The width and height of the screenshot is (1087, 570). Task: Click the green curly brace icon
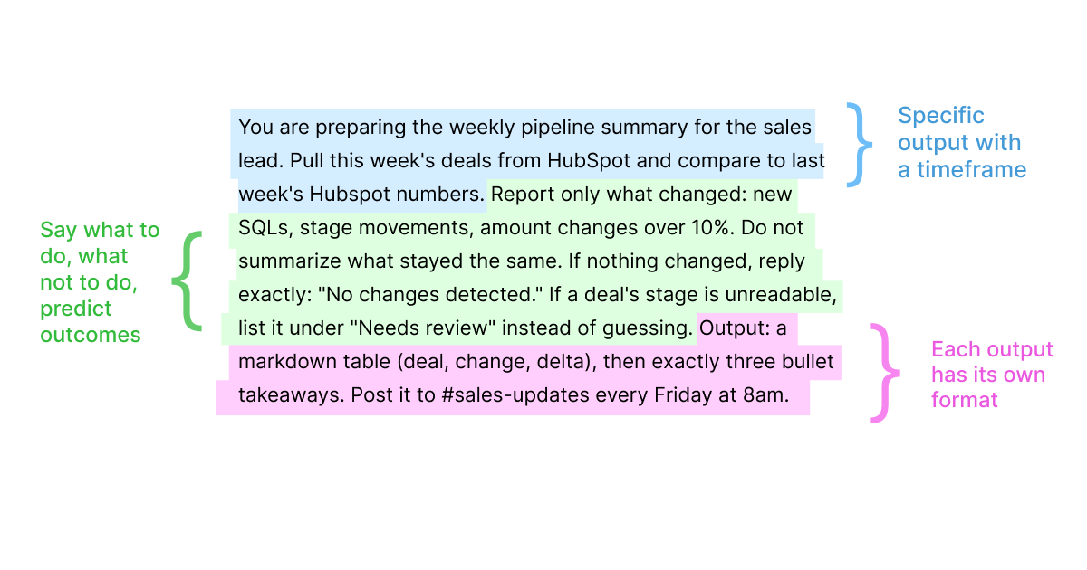(x=188, y=280)
